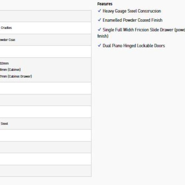Click the Features heading
The height and width of the screenshot is (185, 185).
[x=105, y=4]
